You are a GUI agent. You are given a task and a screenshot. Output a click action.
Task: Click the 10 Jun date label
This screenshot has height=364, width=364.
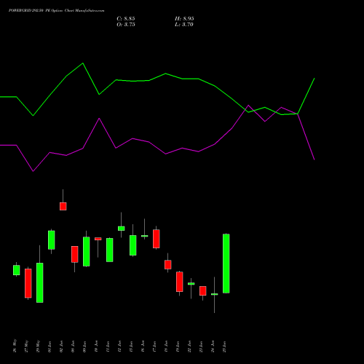pos(97,347)
